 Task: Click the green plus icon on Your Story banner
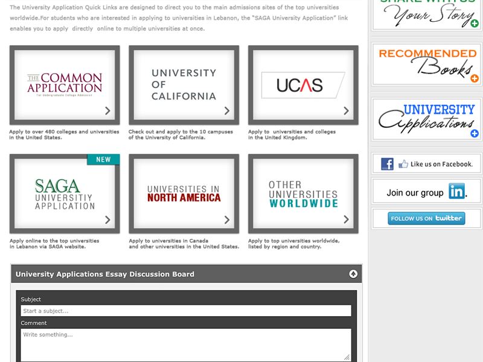coord(475,24)
